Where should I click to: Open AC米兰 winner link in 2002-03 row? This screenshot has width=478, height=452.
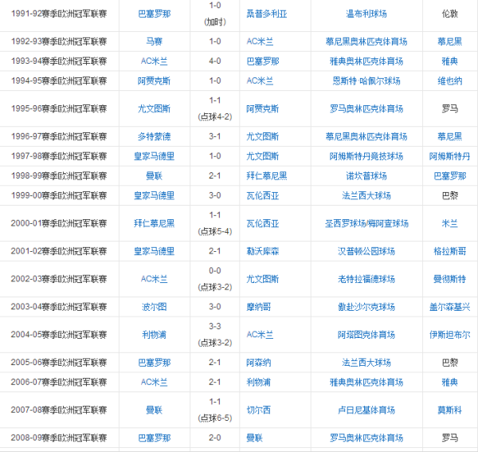click(155, 279)
